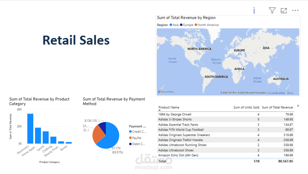Click the dark blue Debit Card pie slice
Image resolution: width=308 pixels, height=174 pixels.
(103, 127)
